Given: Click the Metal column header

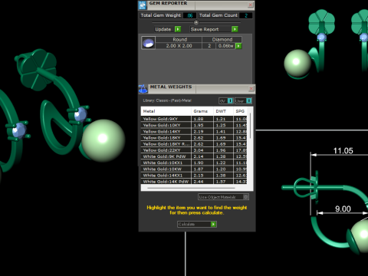Looking at the screenshot, I should pos(166,111).
